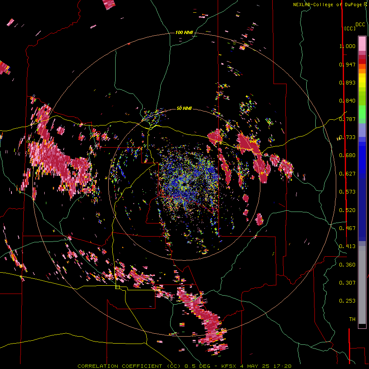Image resolution: width=369 pixels, height=369 pixels.
Task: Click the 0.893 value on the color scale
Action: point(347,82)
